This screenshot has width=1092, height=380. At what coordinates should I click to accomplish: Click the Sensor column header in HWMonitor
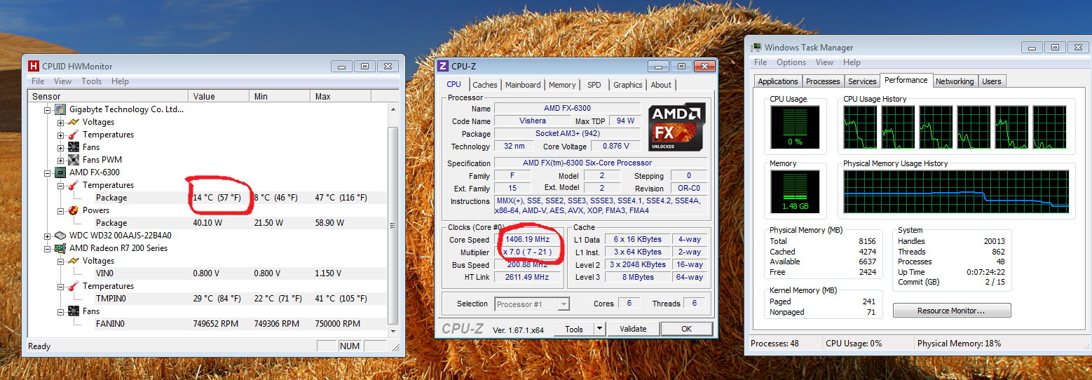[x=108, y=96]
